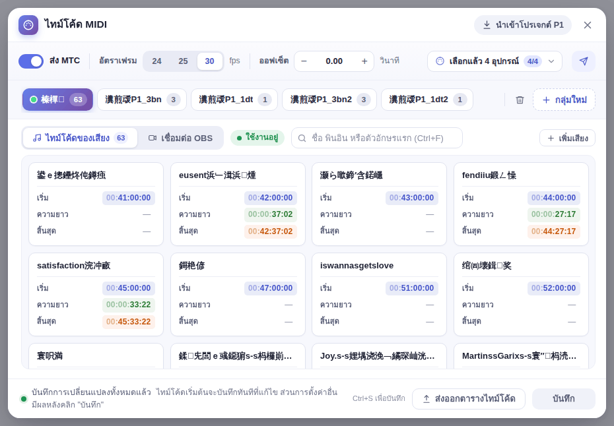Viewport: 614px width, 426px height.
Task: Click นำเข้าโปรเจกต์ P1 import button
Action: pyautogui.click(x=523, y=25)
